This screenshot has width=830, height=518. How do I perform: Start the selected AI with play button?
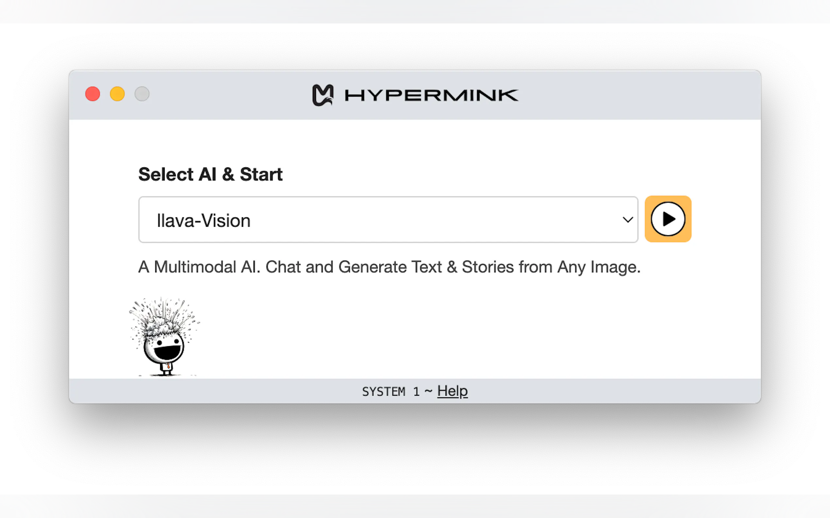click(668, 219)
